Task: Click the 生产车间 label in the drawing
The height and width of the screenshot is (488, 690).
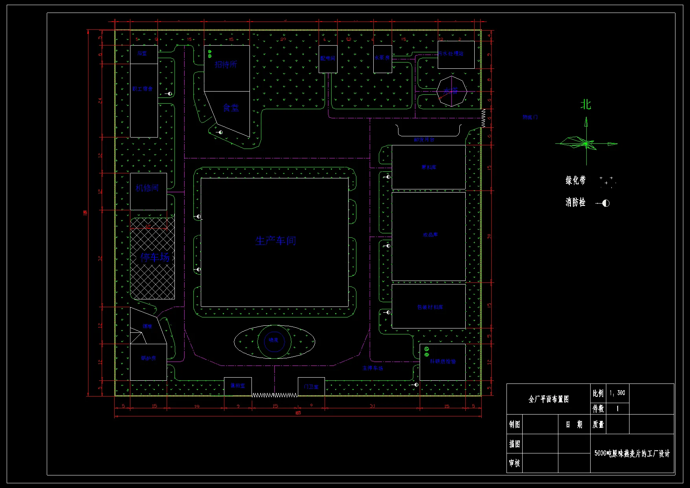Action: (x=275, y=240)
